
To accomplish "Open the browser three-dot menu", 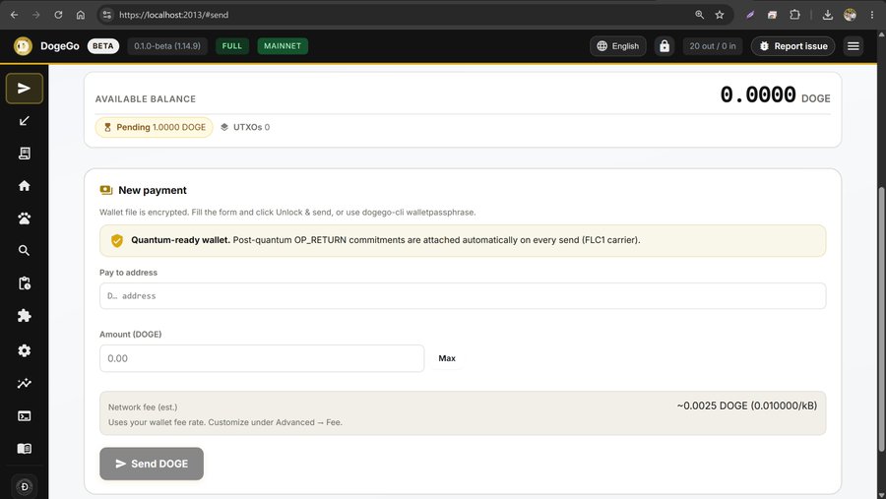I will click(872, 15).
